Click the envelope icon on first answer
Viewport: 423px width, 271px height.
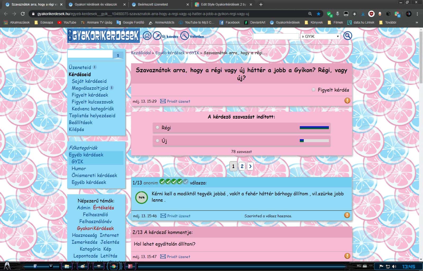point(163,216)
